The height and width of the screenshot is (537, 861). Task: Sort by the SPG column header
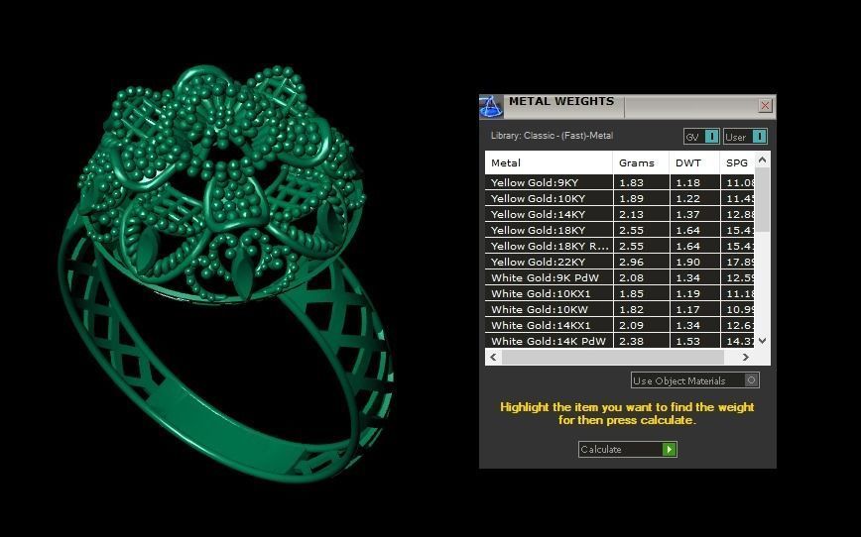coord(737,162)
